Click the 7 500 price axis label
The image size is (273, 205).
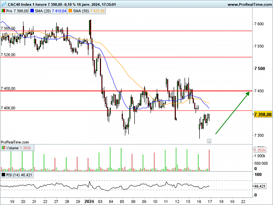click(x=259, y=68)
